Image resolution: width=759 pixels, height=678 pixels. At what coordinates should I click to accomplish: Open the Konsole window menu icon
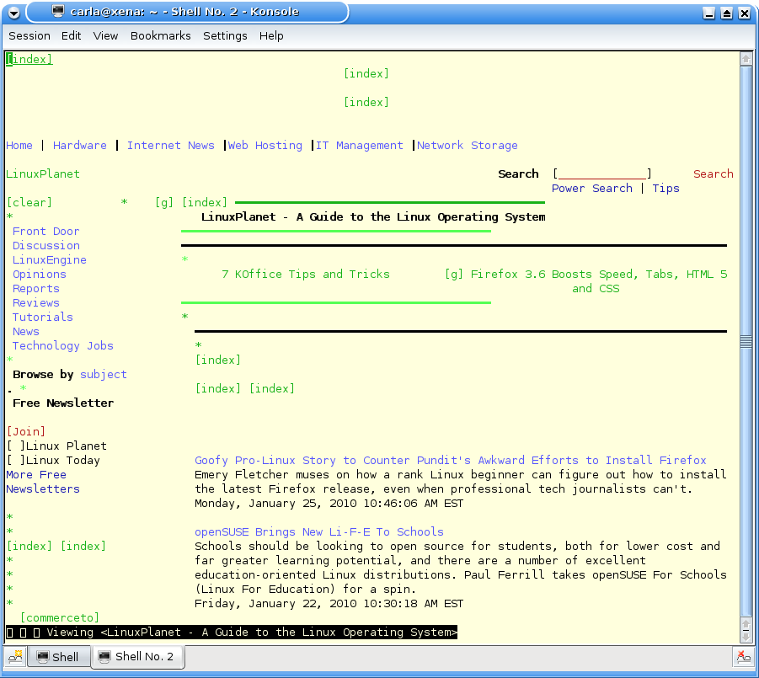[14, 13]
